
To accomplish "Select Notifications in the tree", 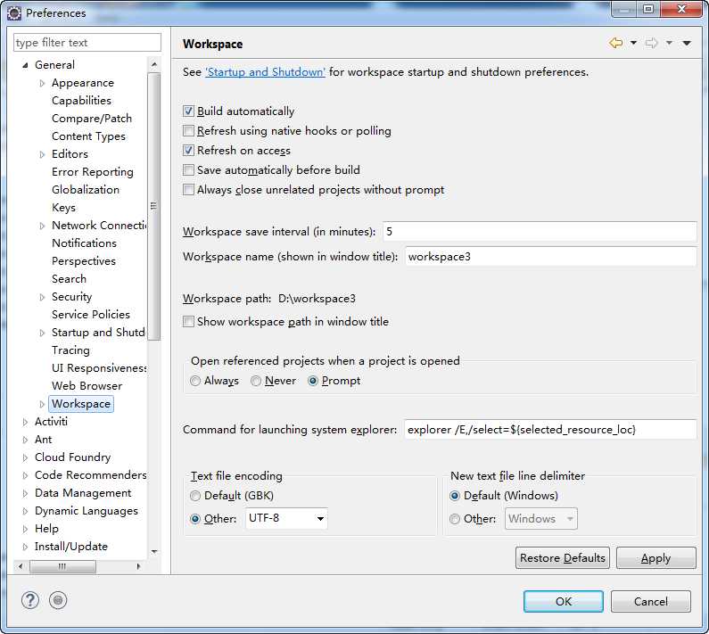I will pos(84,243).
